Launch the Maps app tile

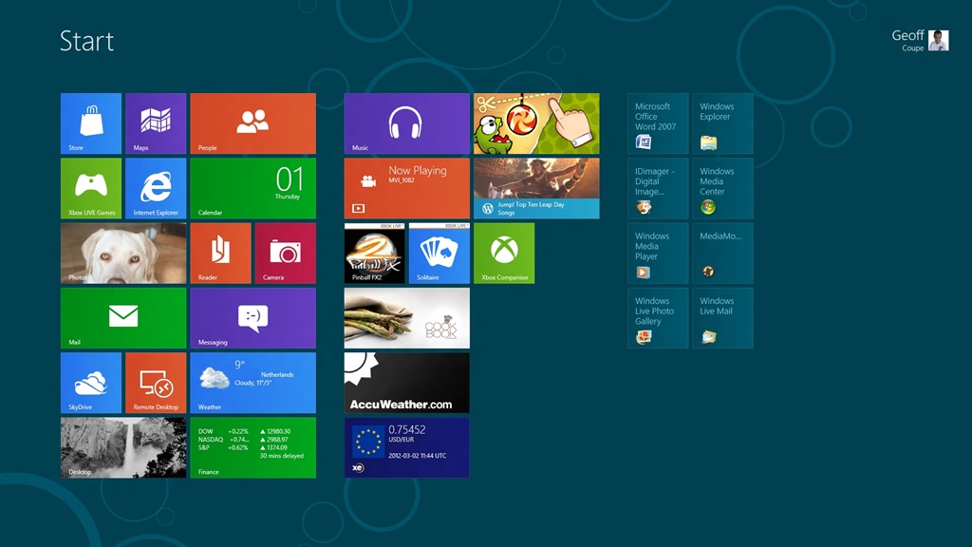coord(156,123)
